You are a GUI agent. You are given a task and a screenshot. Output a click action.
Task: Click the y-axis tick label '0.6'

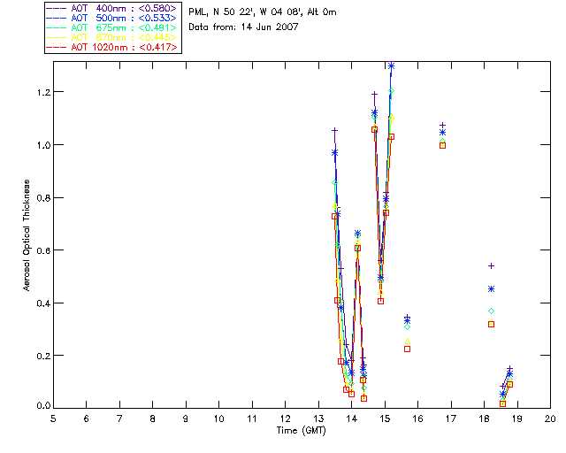[43, 250]
